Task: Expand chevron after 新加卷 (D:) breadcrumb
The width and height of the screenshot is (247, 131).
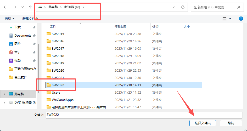Action: pyautogui.click(x=83, y=7)
